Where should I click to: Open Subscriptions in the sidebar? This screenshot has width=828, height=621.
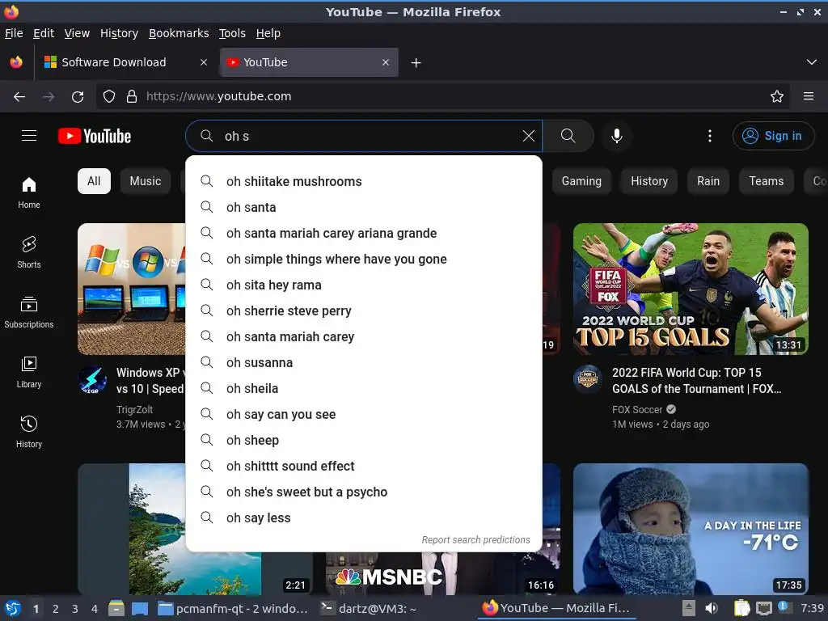[29, 313]
